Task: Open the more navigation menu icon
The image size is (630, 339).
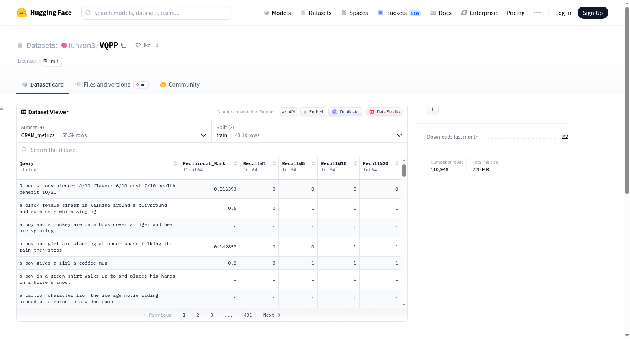Action: 537,13
